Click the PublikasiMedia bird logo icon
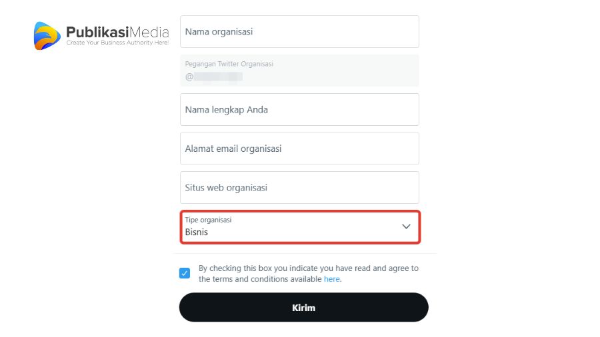 coord(47,36)
